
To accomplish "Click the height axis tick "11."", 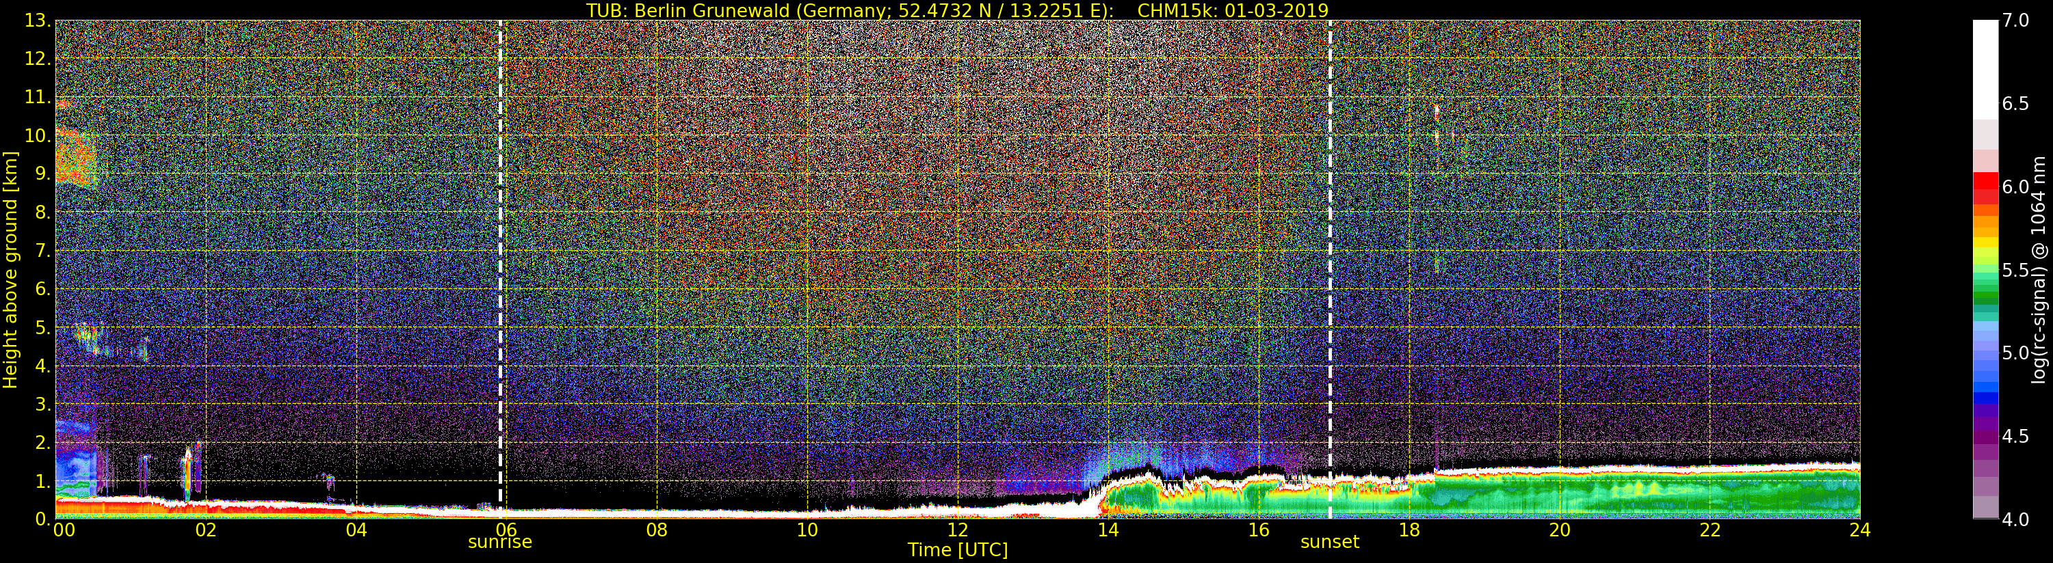I will tap(38, 97).
